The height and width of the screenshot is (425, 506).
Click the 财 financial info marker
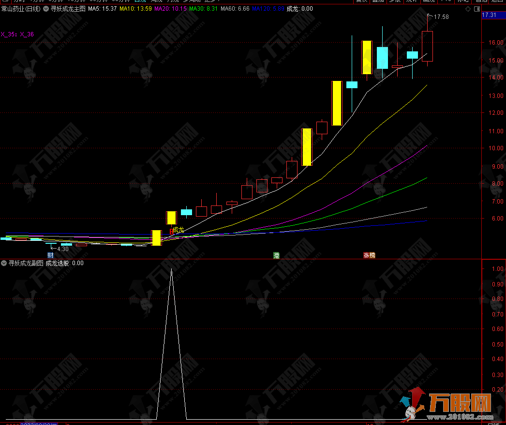tap(50, 255)
